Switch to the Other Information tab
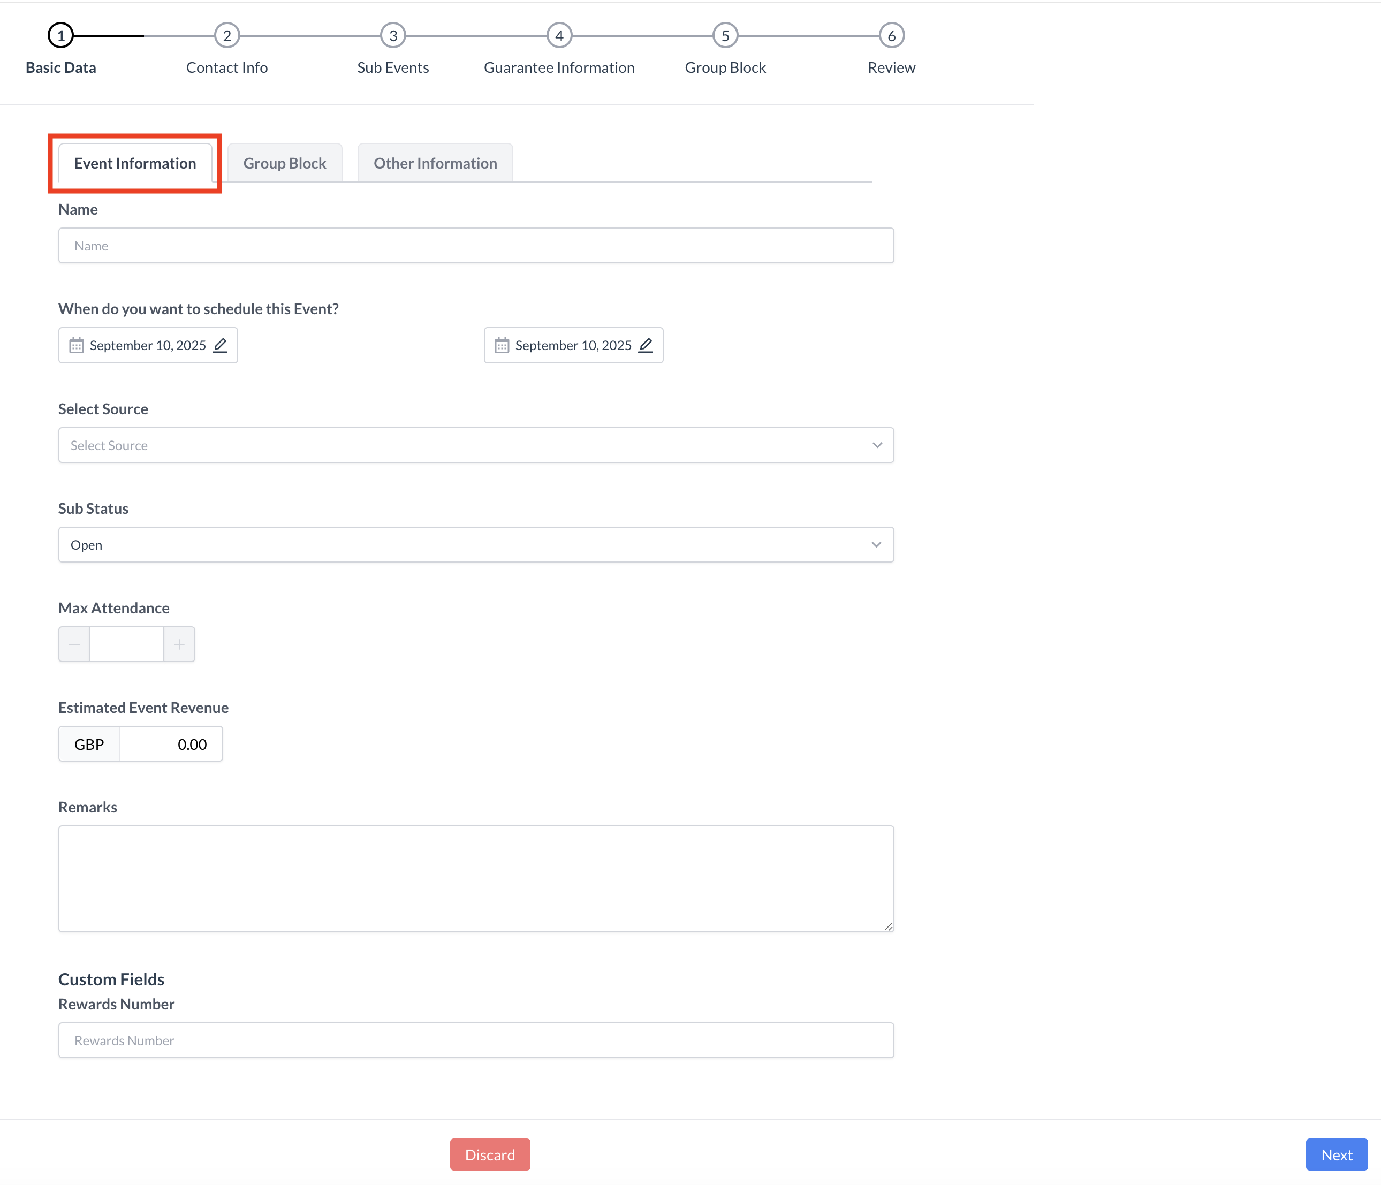This screenshot has height=1185, width=1381. pos(435,163)
